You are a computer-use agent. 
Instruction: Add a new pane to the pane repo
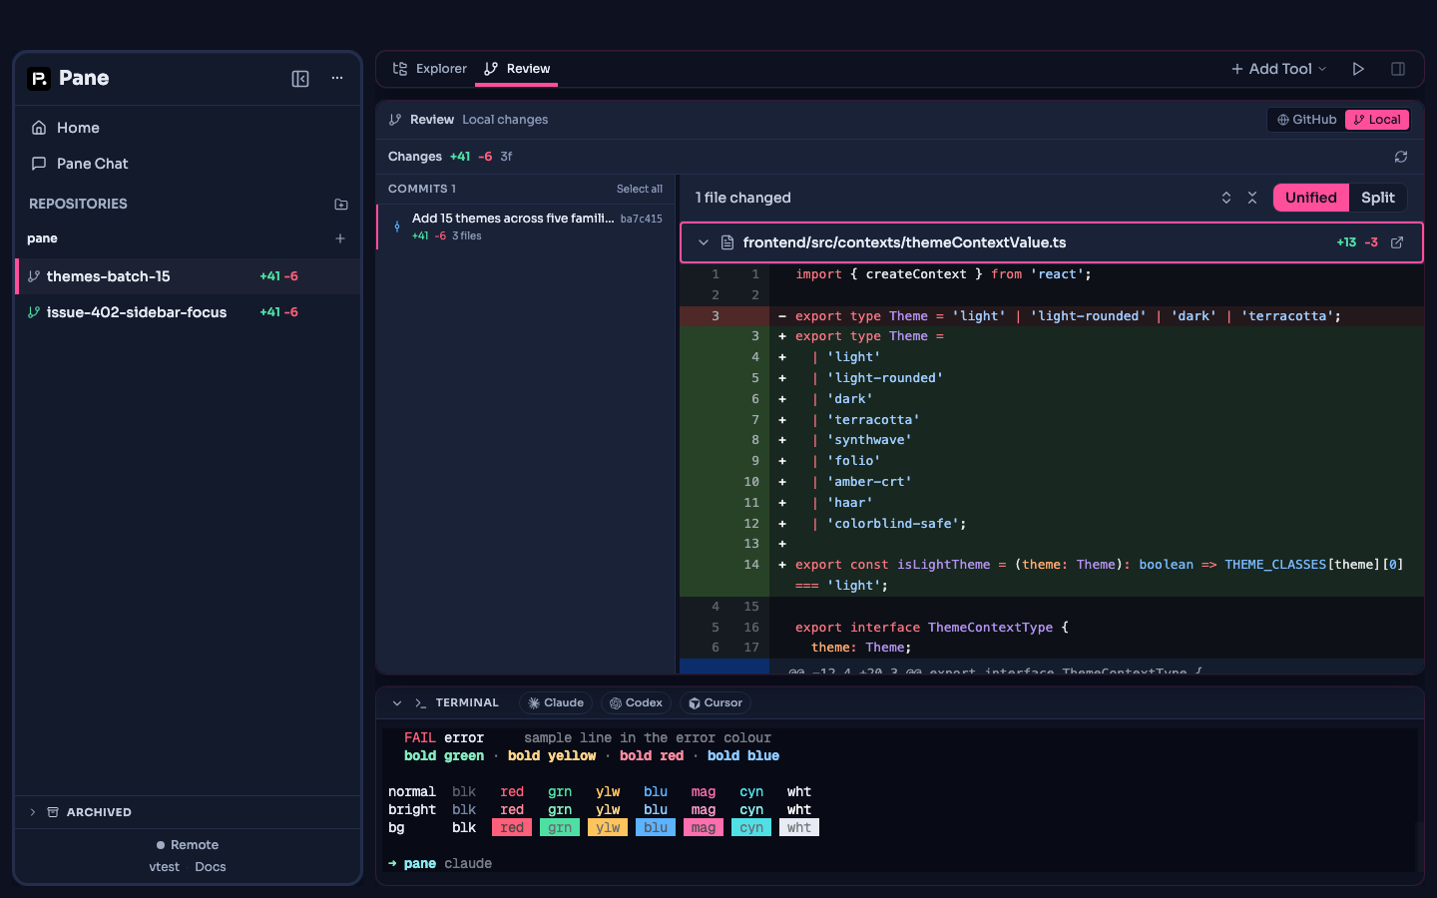340,238
